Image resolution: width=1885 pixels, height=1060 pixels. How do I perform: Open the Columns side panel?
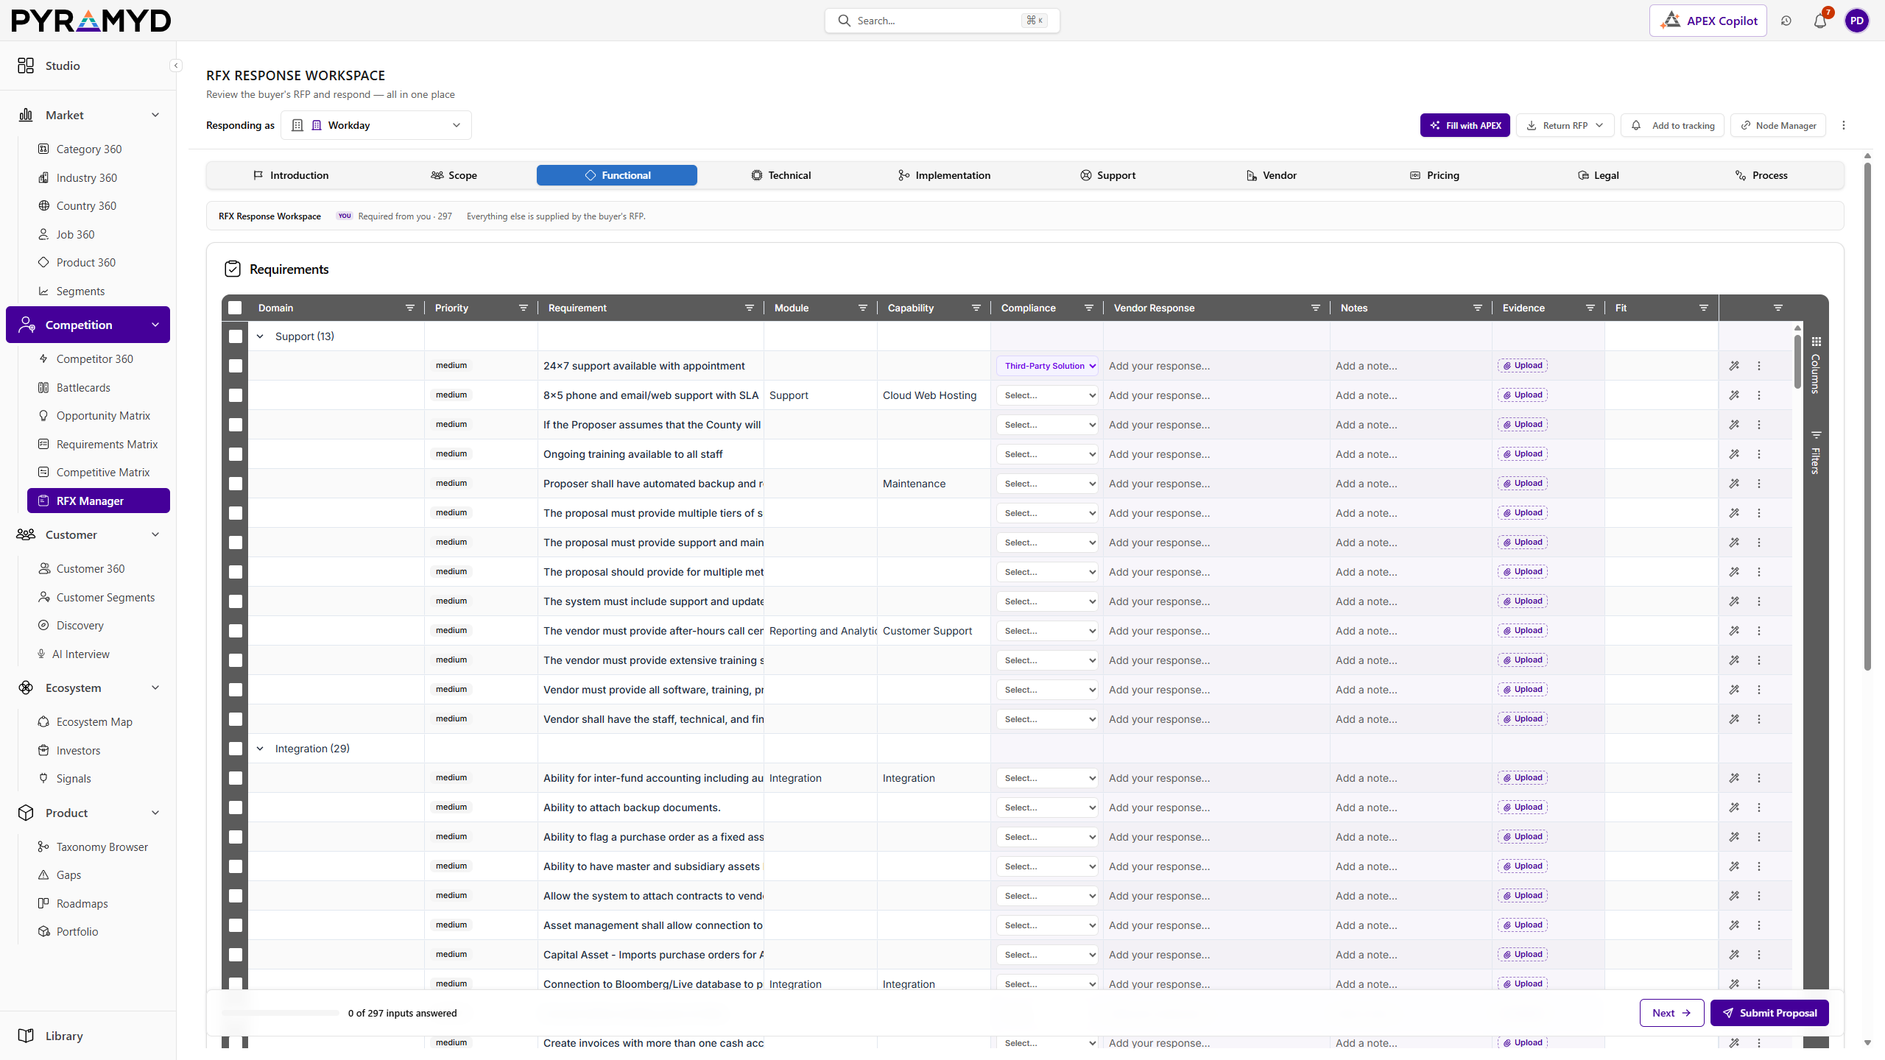[1816, 366]
